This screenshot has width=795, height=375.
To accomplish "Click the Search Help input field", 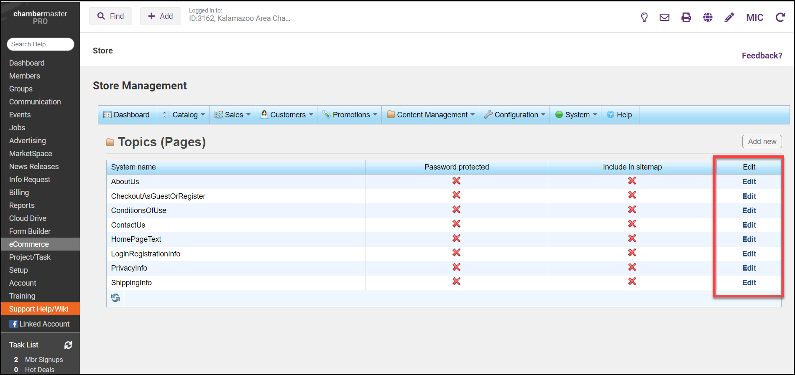I will 41,44.
